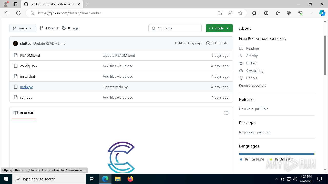Jump to Readme in About sidebar

(x=249, y=48)
